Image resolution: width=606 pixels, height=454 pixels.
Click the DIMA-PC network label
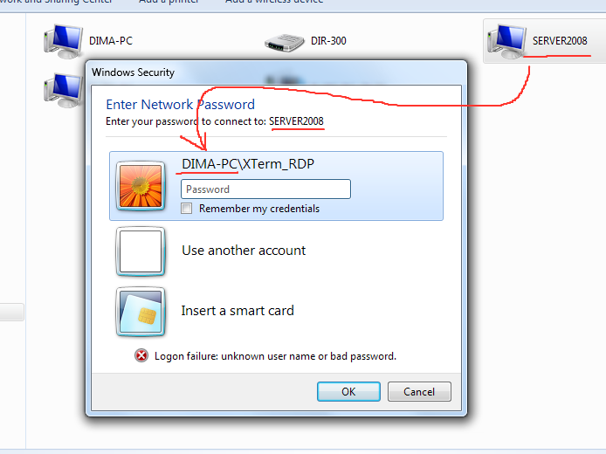[x=111, y=41]
